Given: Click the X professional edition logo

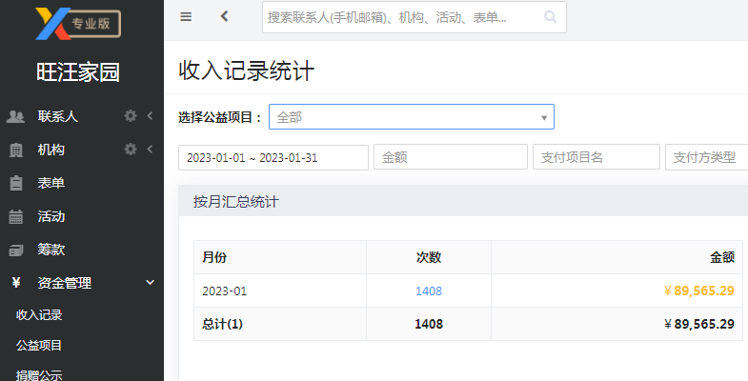Looking at the screenshot, I should tap(78, 24).
